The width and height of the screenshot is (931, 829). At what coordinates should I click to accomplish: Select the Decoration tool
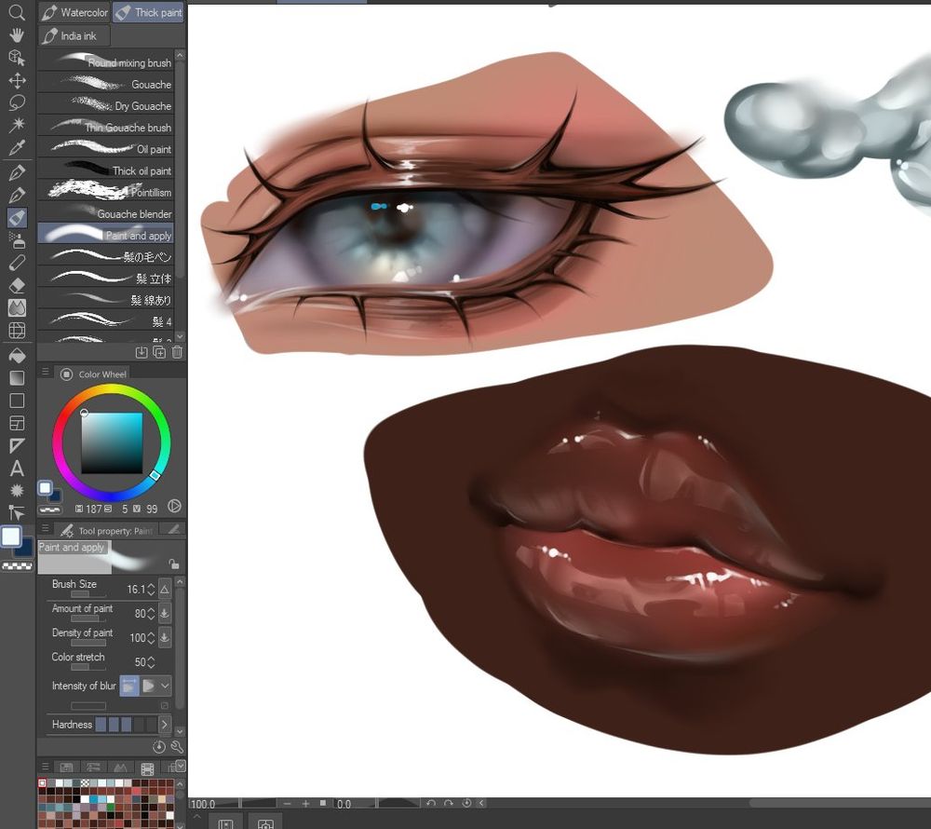click(x=17, y=263)
